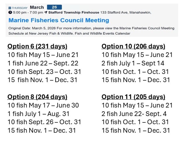The image size is (181, 142).
Task: Click the THURSDAY day label
Action: coord(20,8)
